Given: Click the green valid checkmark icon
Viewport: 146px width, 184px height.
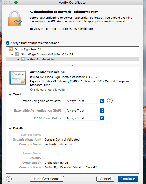Looking at the screenshot, I should (31, 90).
